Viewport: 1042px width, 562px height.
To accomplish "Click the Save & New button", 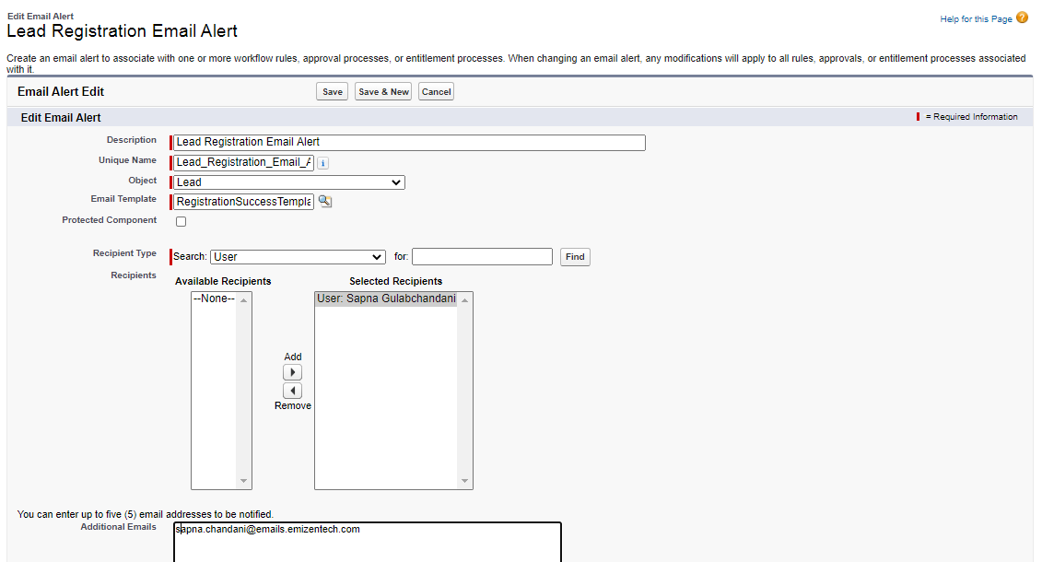I will coord(382,91).
